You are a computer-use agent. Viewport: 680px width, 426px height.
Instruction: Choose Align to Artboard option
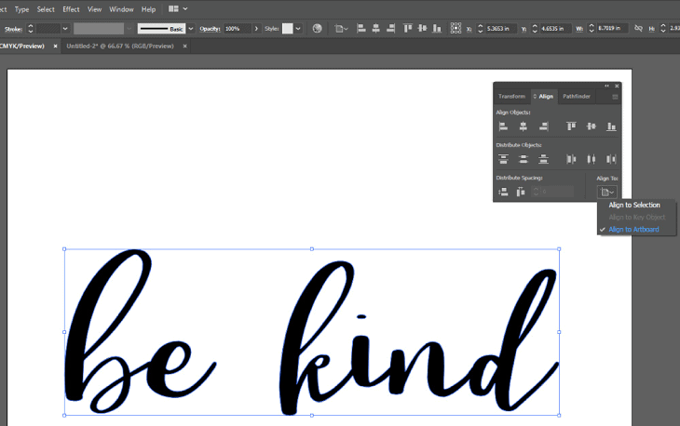coord(633,230)
